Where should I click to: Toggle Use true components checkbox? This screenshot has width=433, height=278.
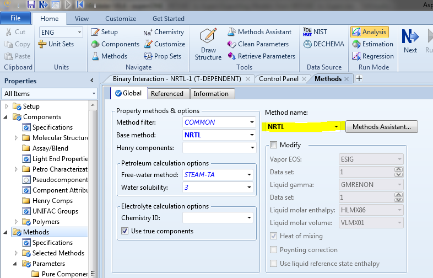coord(125,231)
